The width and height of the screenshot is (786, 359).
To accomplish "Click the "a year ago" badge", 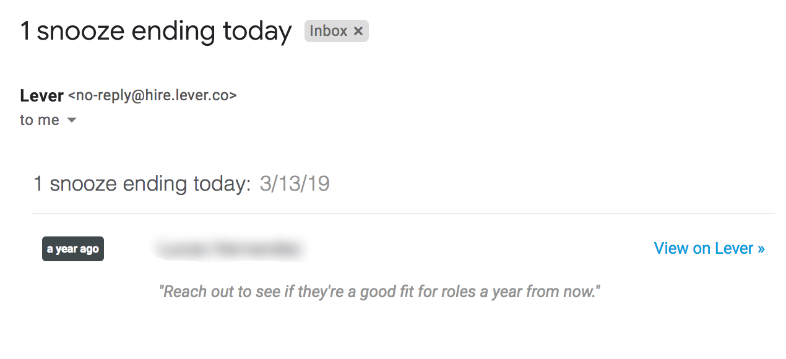I will (x=73, y=249).
